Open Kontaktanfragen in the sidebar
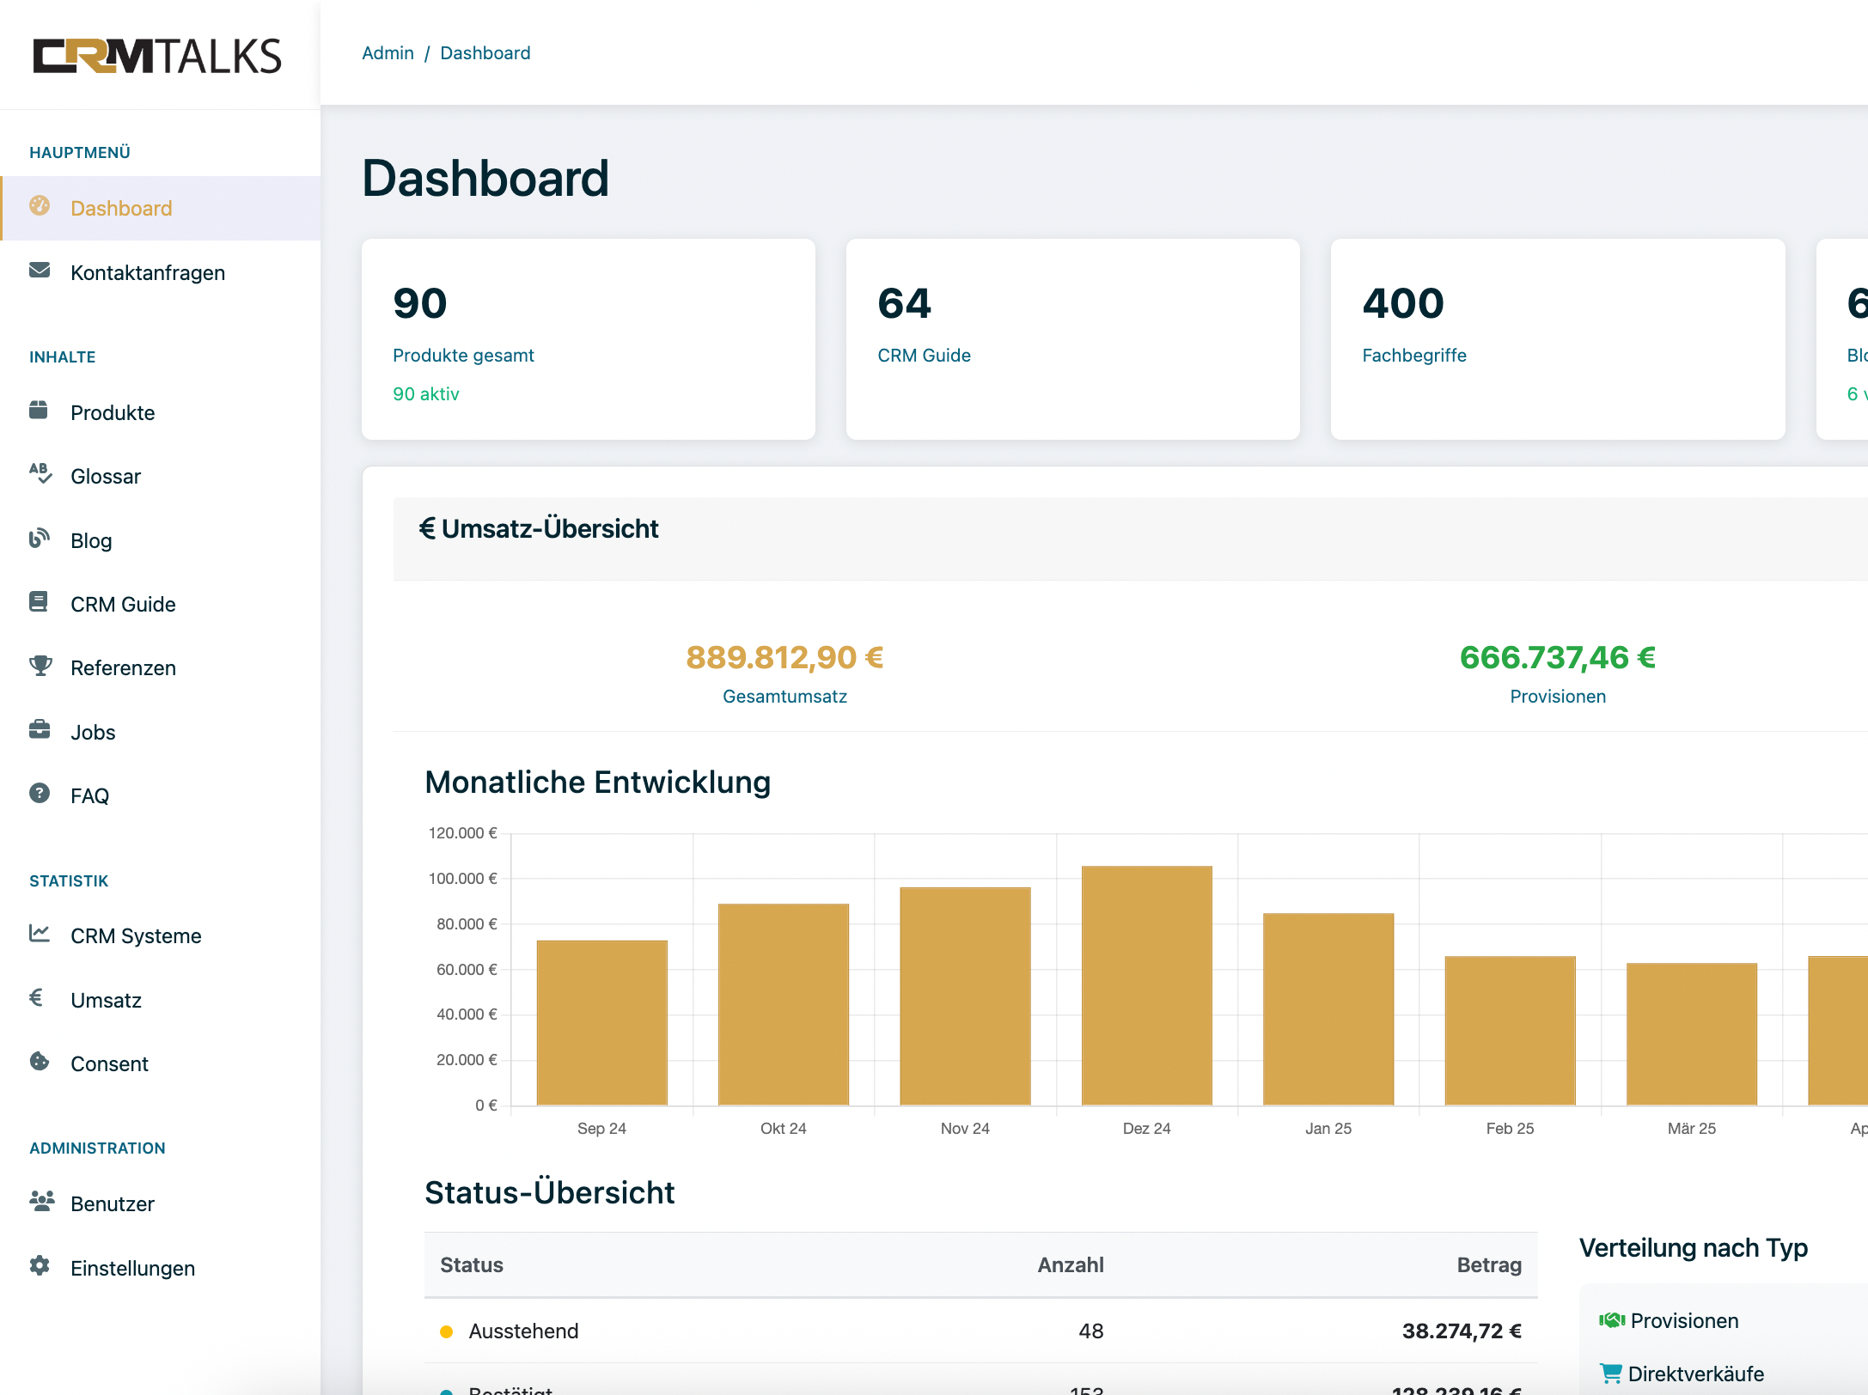The image size is (1868, 1395). pyautogui.click(x=161, y=272)
